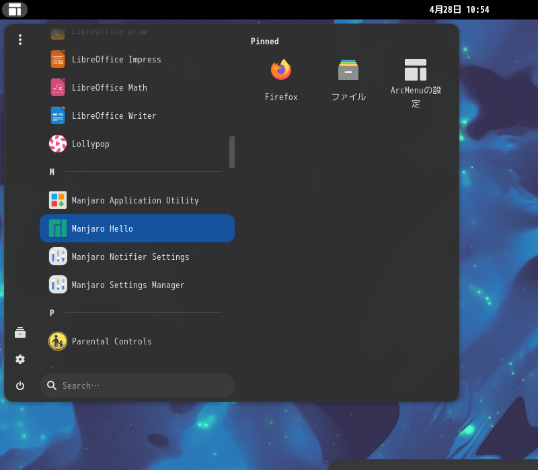Click the LibreOffice Math icon
The height and width of the screenshot is (470, 538).
[58, 87]
